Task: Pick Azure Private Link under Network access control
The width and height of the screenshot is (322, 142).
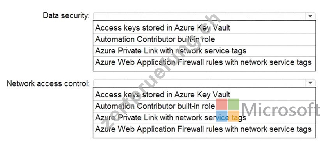Action: click(204, 118)
